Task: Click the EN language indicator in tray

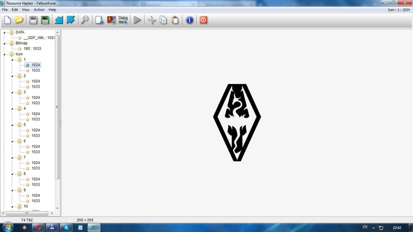Action: tap(365, 227)
